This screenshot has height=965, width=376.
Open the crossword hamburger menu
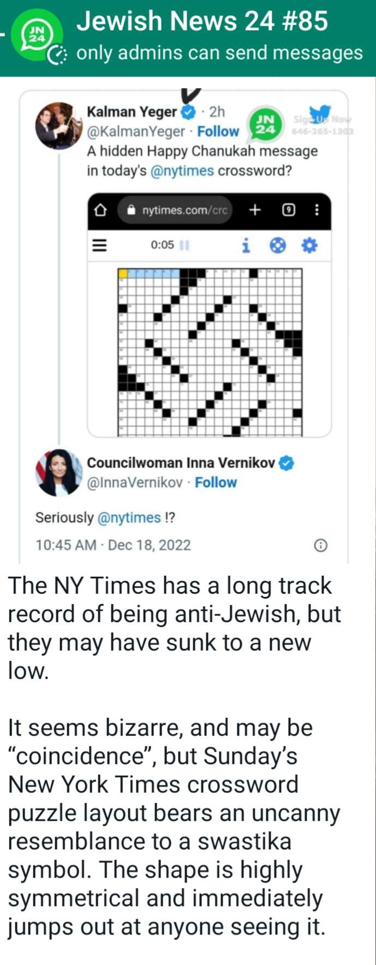click(99, 245)
